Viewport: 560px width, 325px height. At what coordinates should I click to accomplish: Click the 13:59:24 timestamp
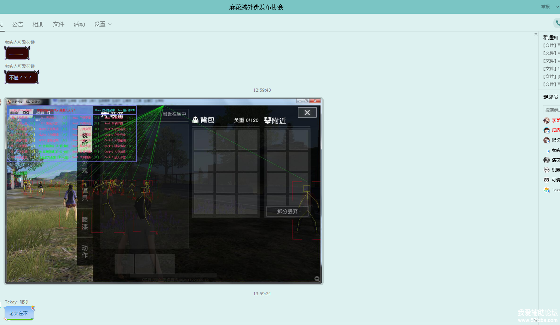262,294
